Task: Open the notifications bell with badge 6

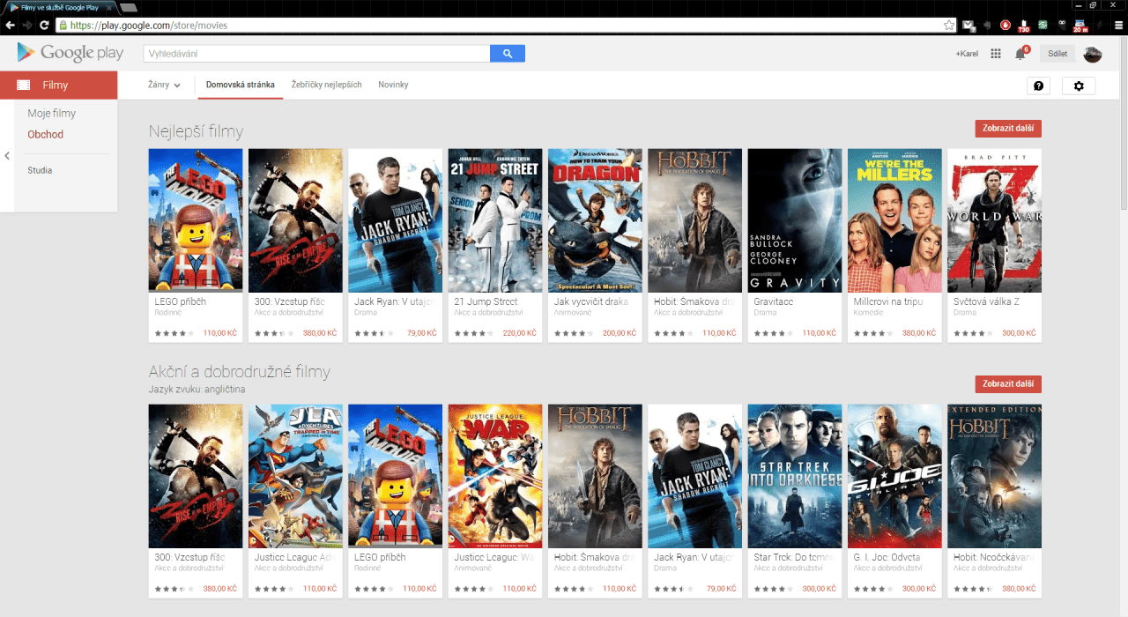Action: click(x=1020, y=54)
